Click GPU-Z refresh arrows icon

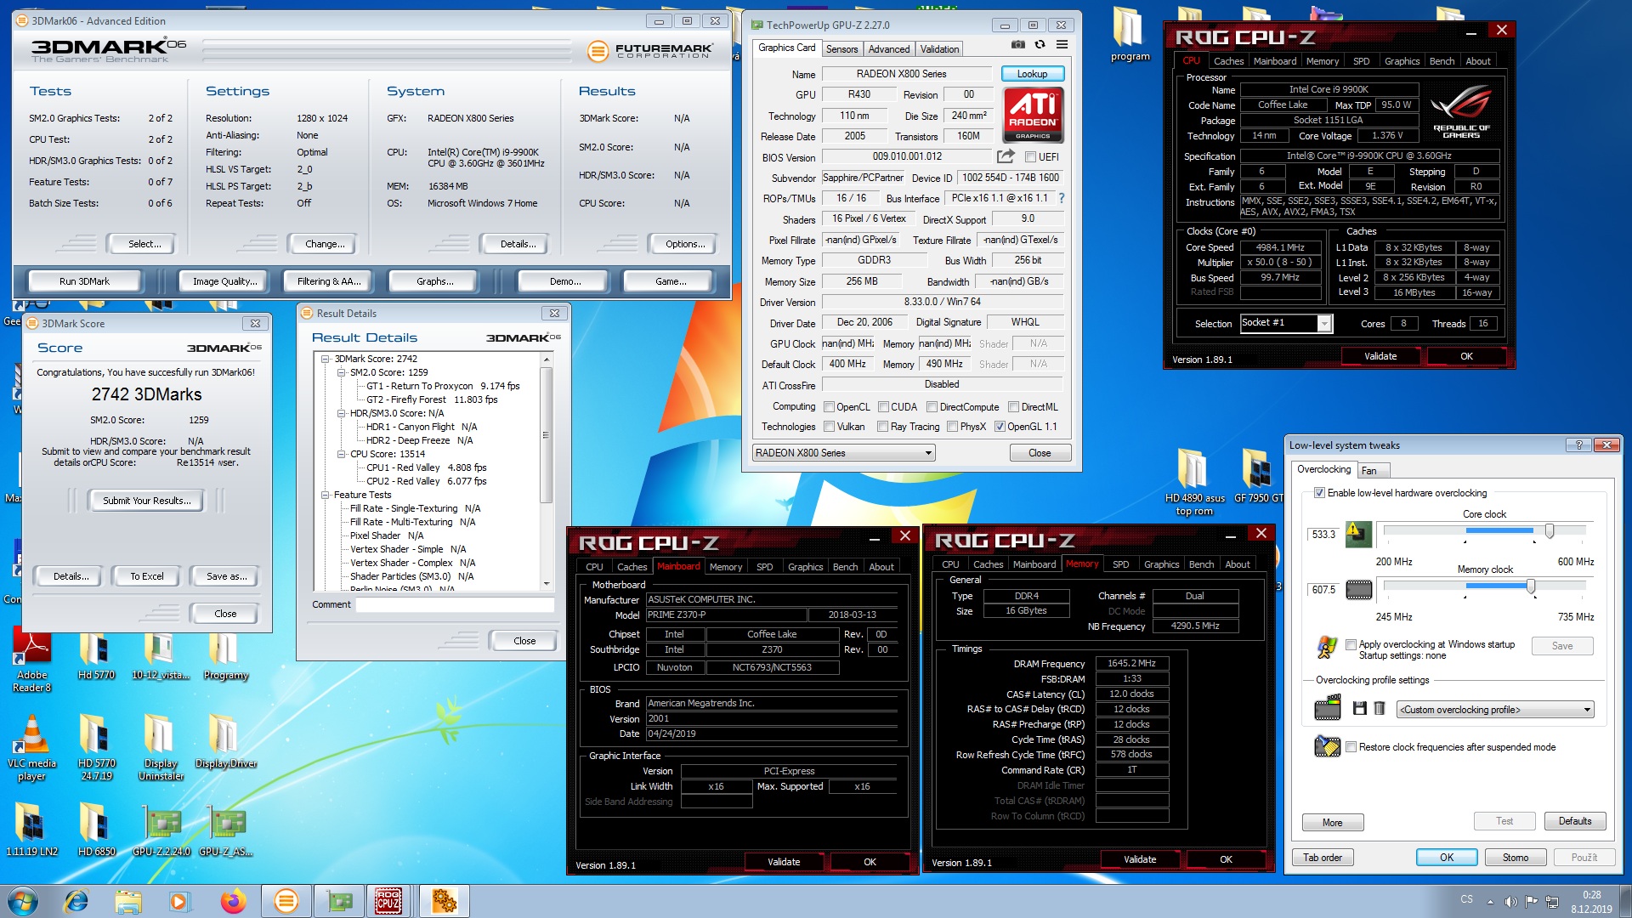pos(1040,45)
